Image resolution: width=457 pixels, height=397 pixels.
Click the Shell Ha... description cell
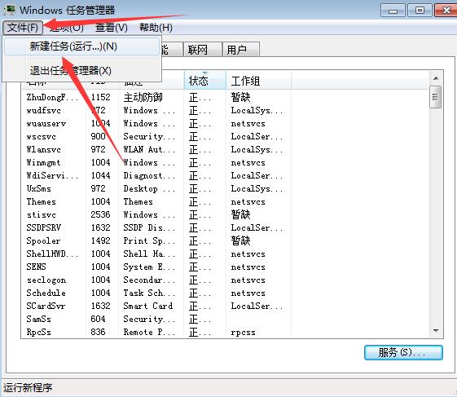click(149, 254)
